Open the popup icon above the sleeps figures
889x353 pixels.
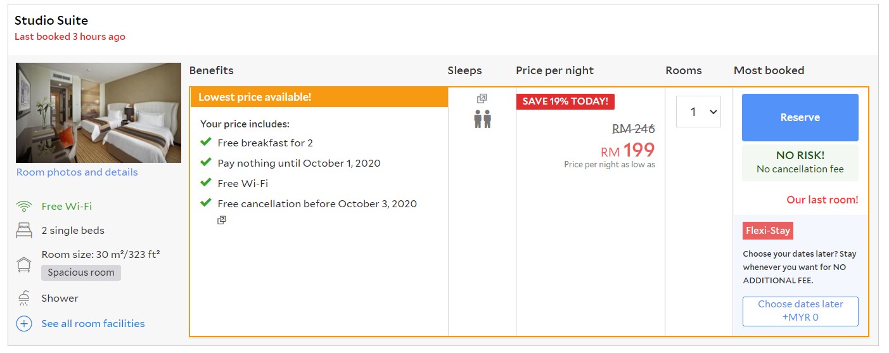pos(482,99)
